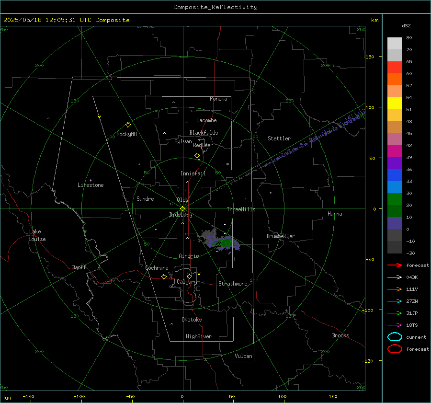Click the Limestone label
The image size is (431, 403).
point(91,185)
